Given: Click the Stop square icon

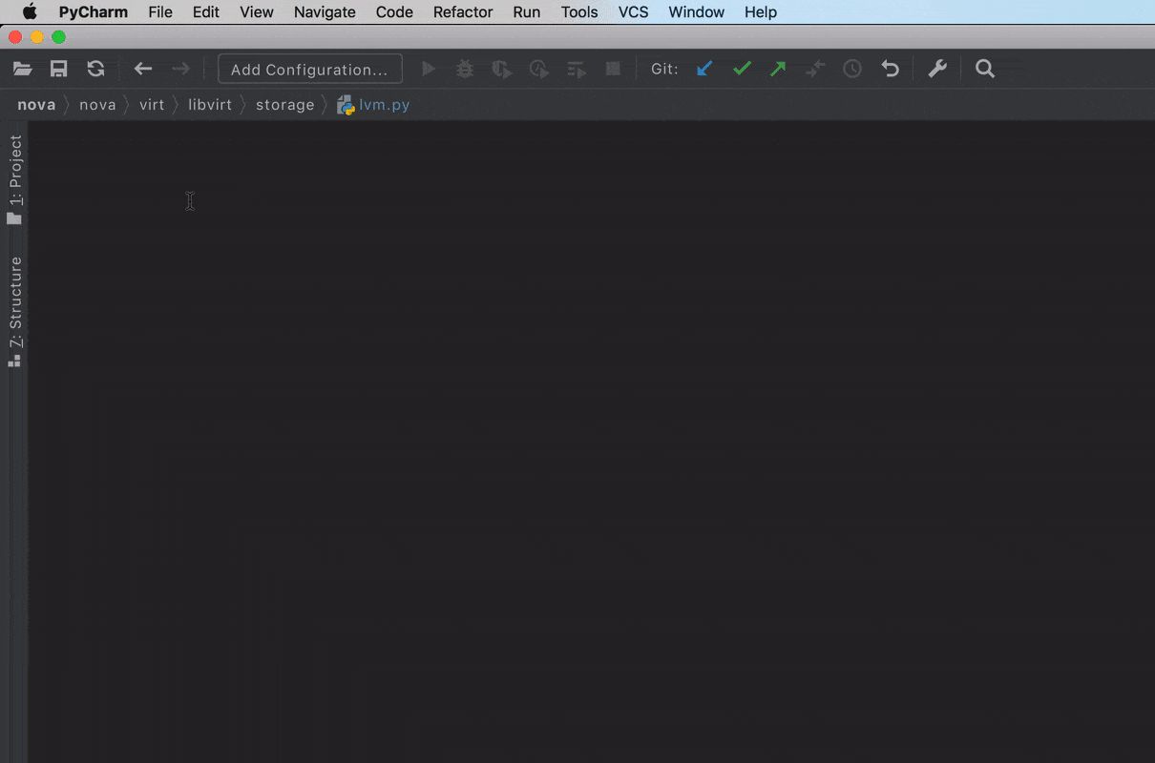Looking at the screenshot, I should point(614,69).
